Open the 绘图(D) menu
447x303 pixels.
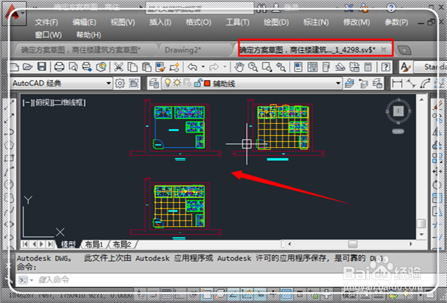276,22
